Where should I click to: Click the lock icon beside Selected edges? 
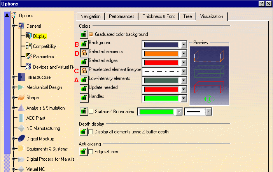[x=84, y=62]
